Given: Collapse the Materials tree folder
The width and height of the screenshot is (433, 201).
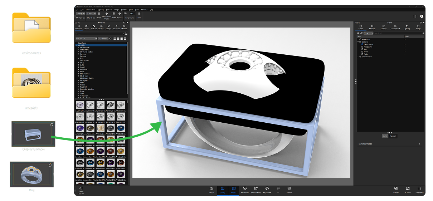Looking at the screenshot, I should point(76,45).
